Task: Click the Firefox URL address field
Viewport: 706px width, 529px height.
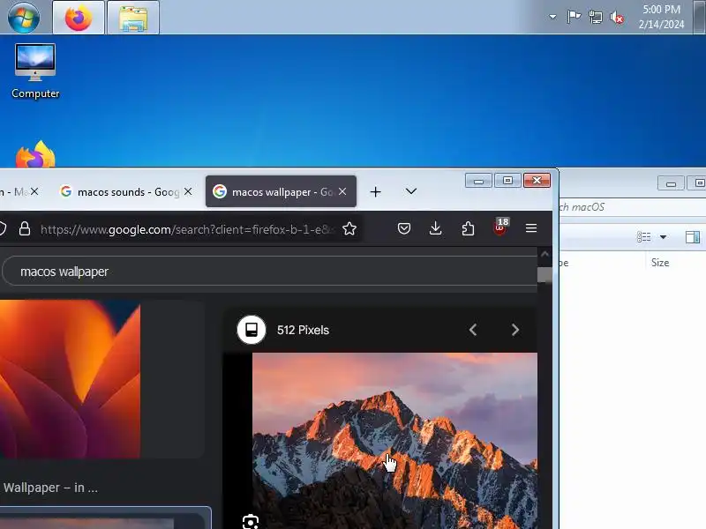Action: coord(187,229)
